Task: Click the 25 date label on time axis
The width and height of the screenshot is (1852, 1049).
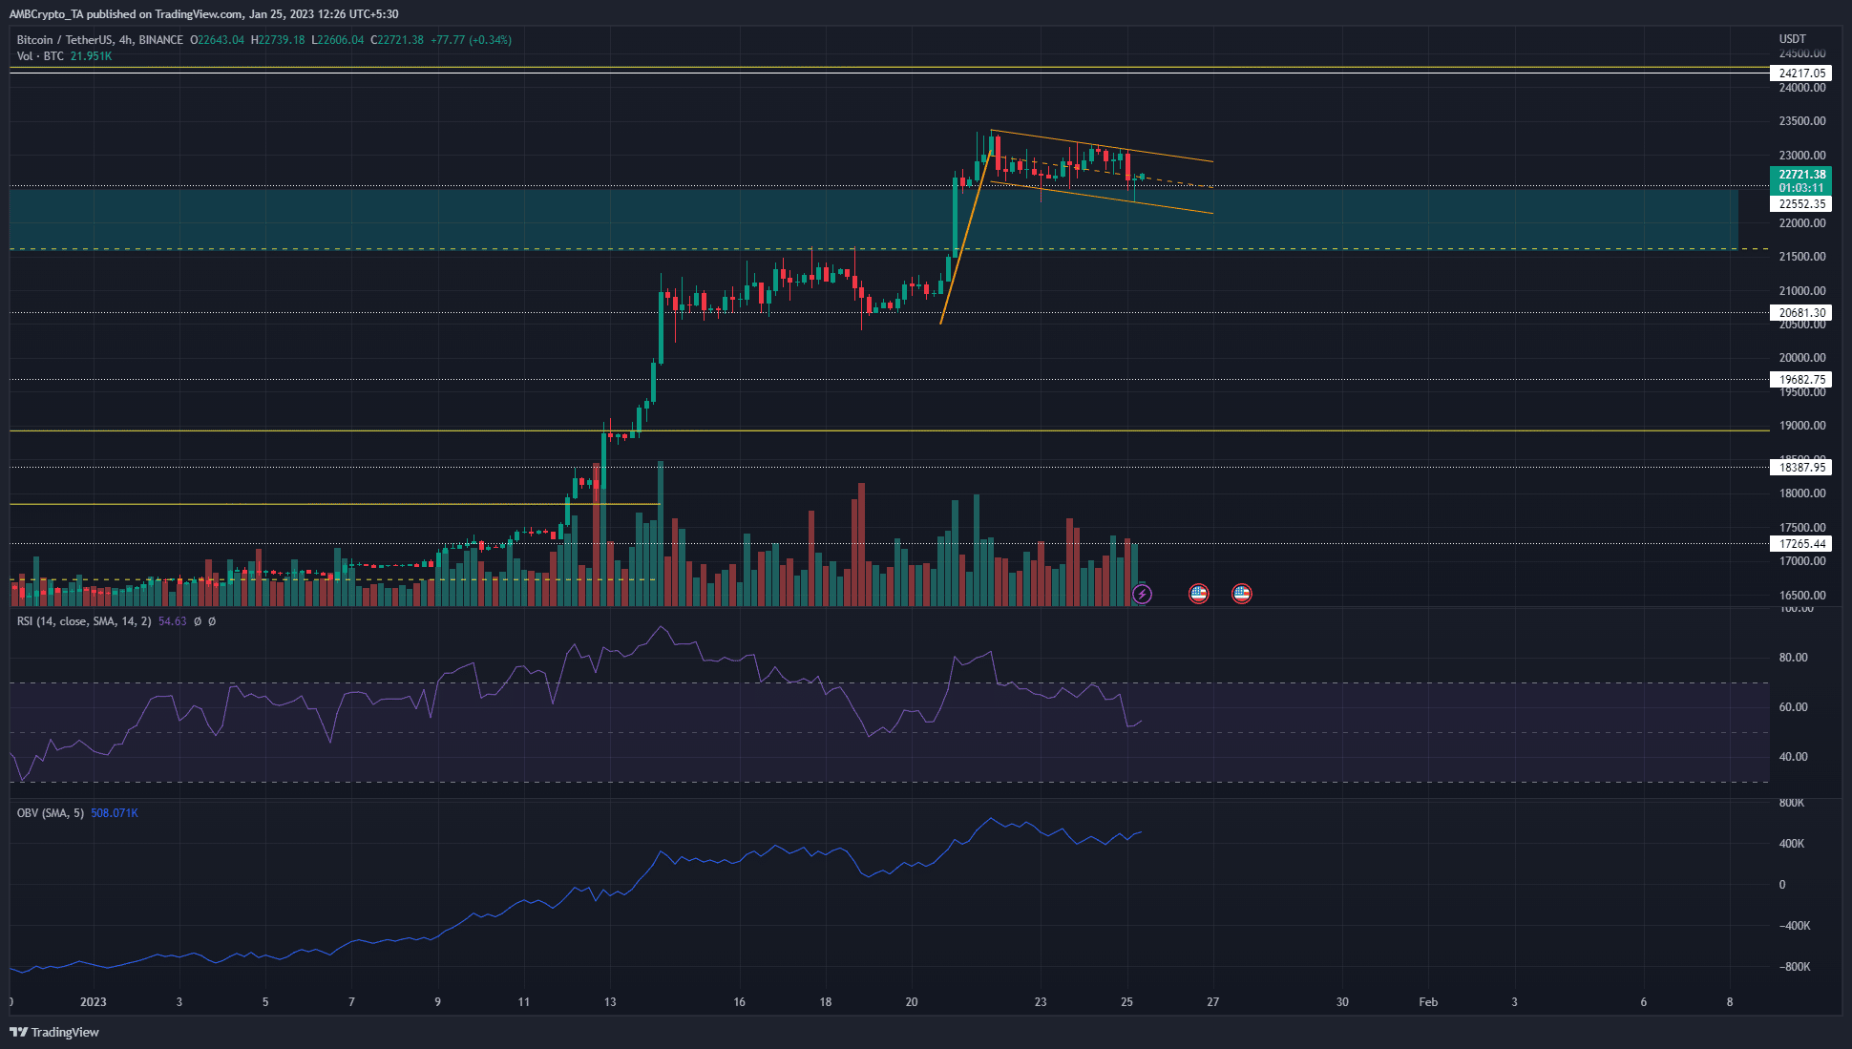Action: tap(1126, 1002)
